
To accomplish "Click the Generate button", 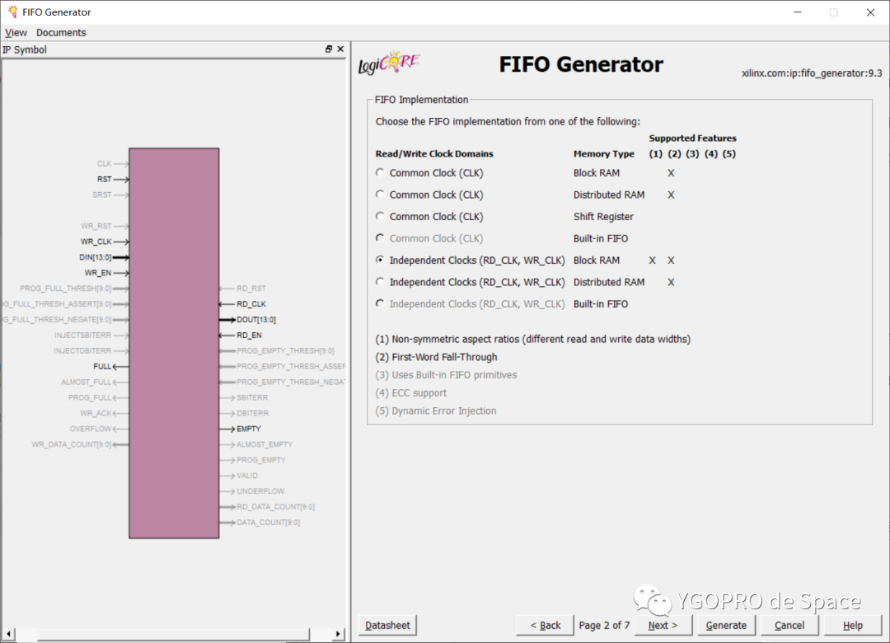I will pos(726,626).
